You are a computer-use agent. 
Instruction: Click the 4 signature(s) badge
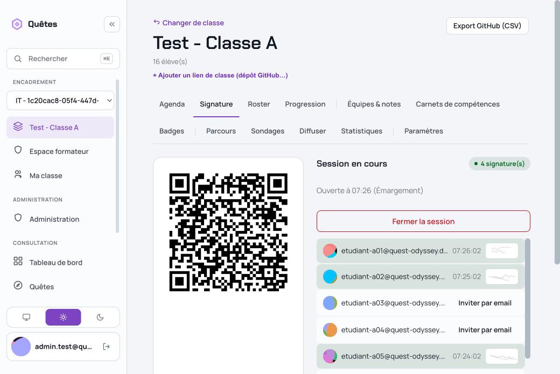pos(499,164)
